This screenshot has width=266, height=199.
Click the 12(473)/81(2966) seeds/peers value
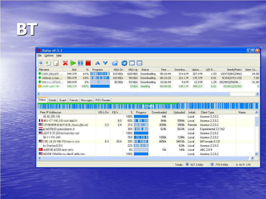[x=231, y=74]
